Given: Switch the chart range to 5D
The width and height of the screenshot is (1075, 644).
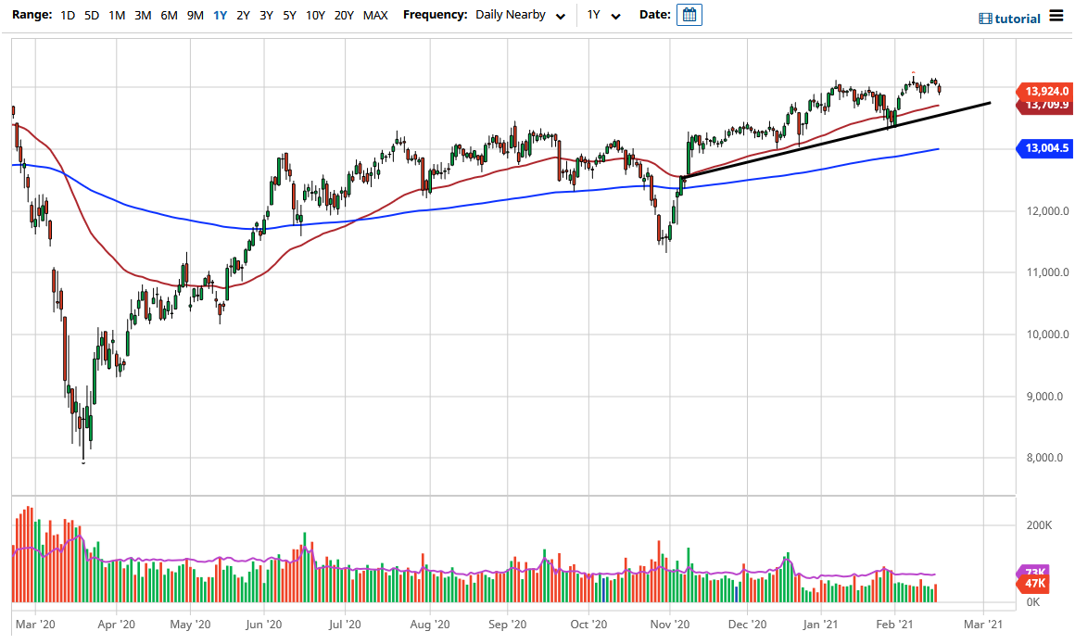Looking at the screenshot, I should click(90, 15).
